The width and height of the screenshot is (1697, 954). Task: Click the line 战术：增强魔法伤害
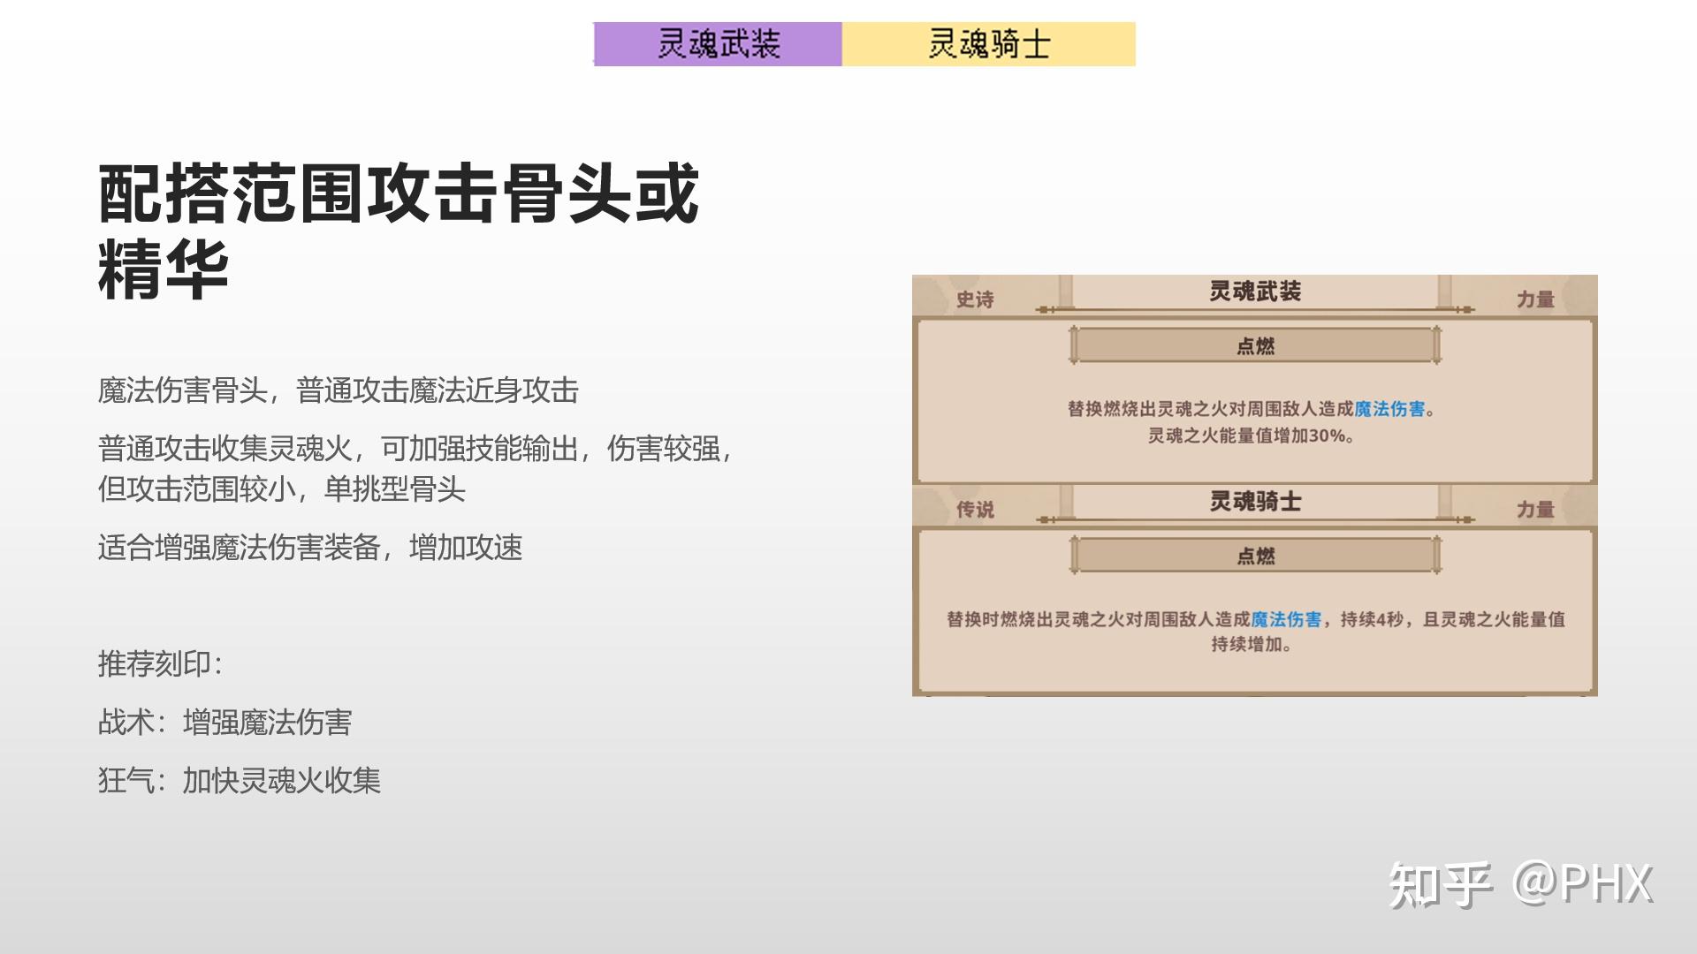click(224, 723)
